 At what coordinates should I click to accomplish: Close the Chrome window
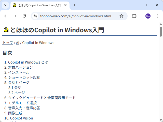click(157, 5)
